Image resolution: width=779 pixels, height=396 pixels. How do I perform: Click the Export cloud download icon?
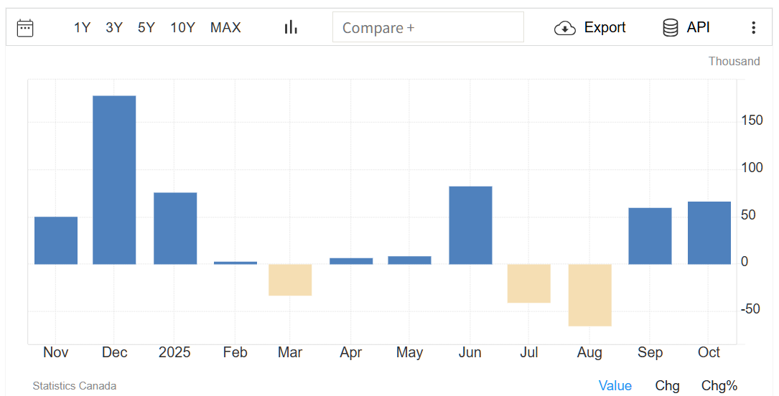coord(565,28)
